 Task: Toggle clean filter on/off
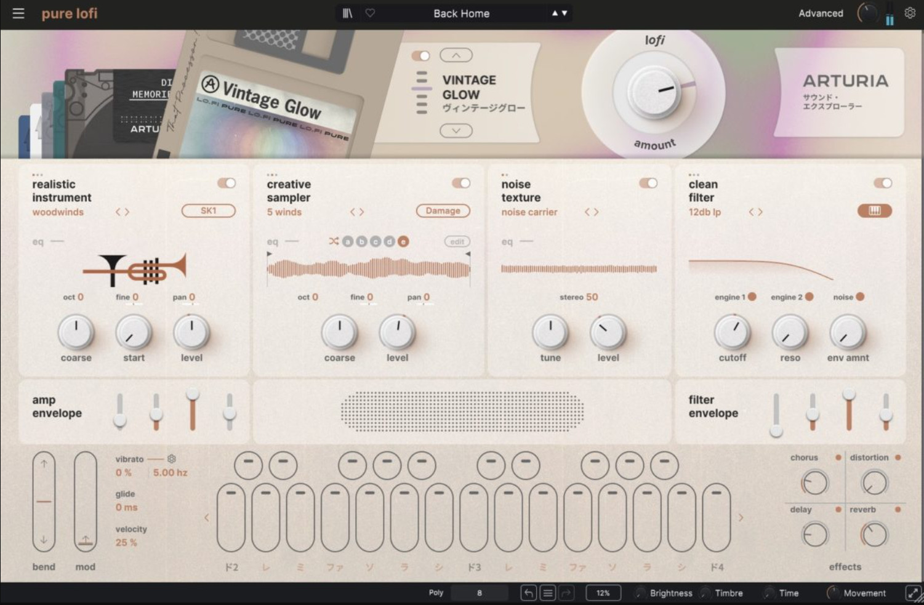click(883, 183)
